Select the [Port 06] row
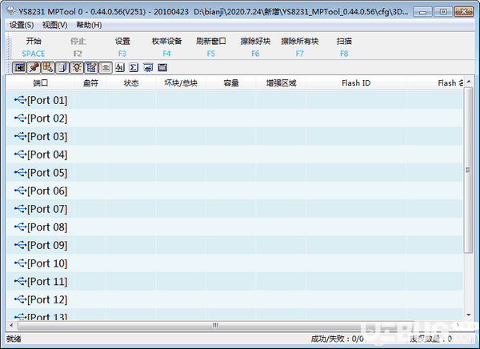Viewport: 480px width, 349px height. 234,191
